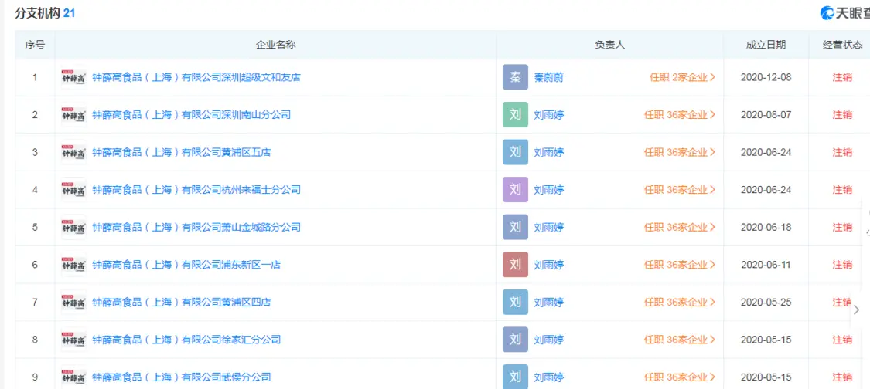This screenshot has width=870, height=389.
Task: Open 浦东新区一店 company link
Action: [186, 265]
